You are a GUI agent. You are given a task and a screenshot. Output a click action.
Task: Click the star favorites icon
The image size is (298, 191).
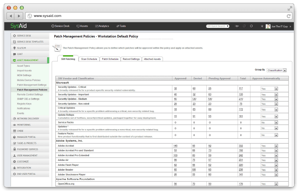click(x=262, y=26)
